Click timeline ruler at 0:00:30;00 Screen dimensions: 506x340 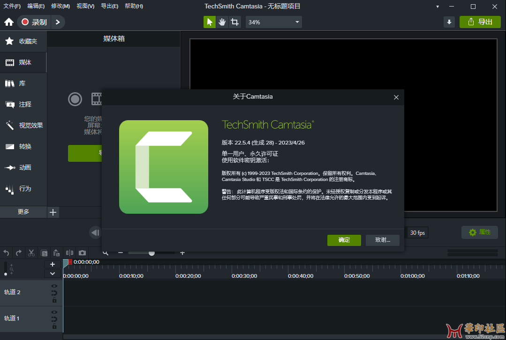(244, 276)
